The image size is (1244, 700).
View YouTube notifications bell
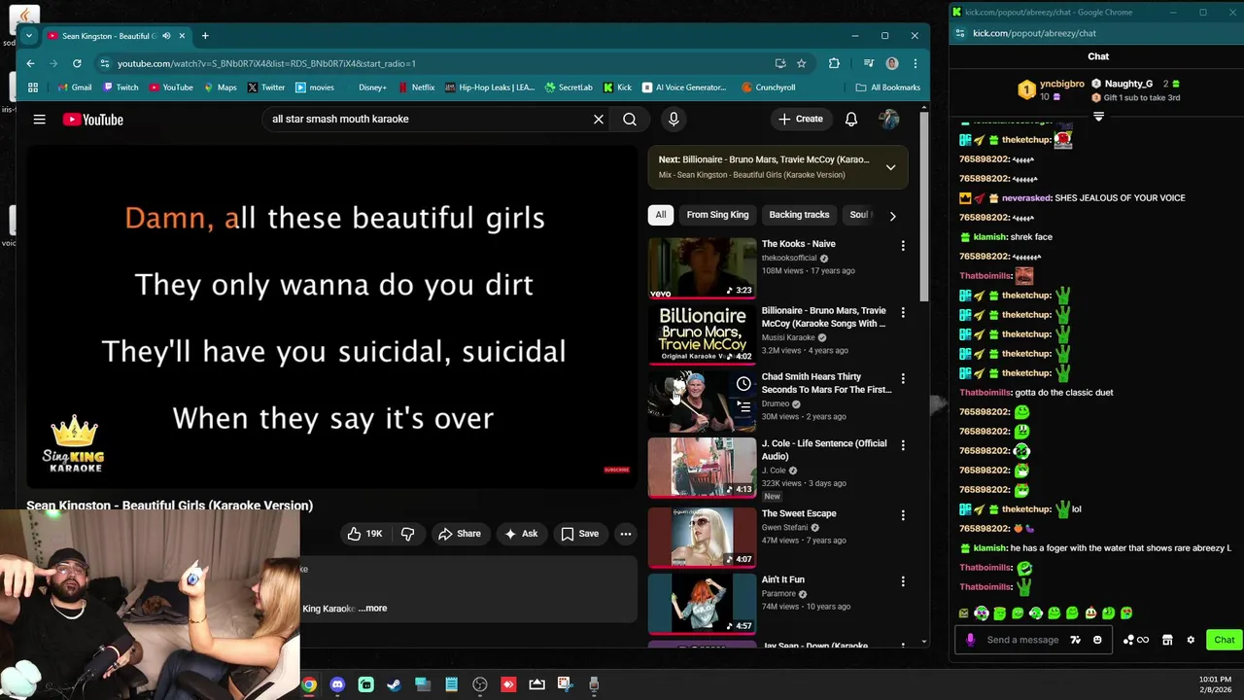pyautogui.click(x=850, y=119)
